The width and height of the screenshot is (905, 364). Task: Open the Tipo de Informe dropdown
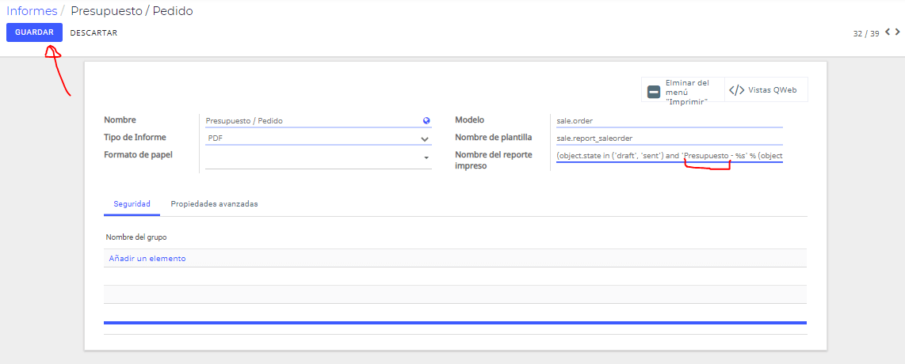click(319, 138)
